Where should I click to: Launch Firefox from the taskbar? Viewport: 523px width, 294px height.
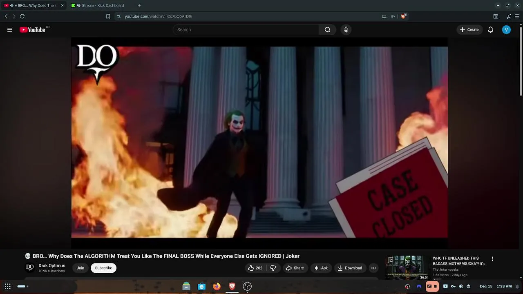pyautogui.click(x=217, y=286)
